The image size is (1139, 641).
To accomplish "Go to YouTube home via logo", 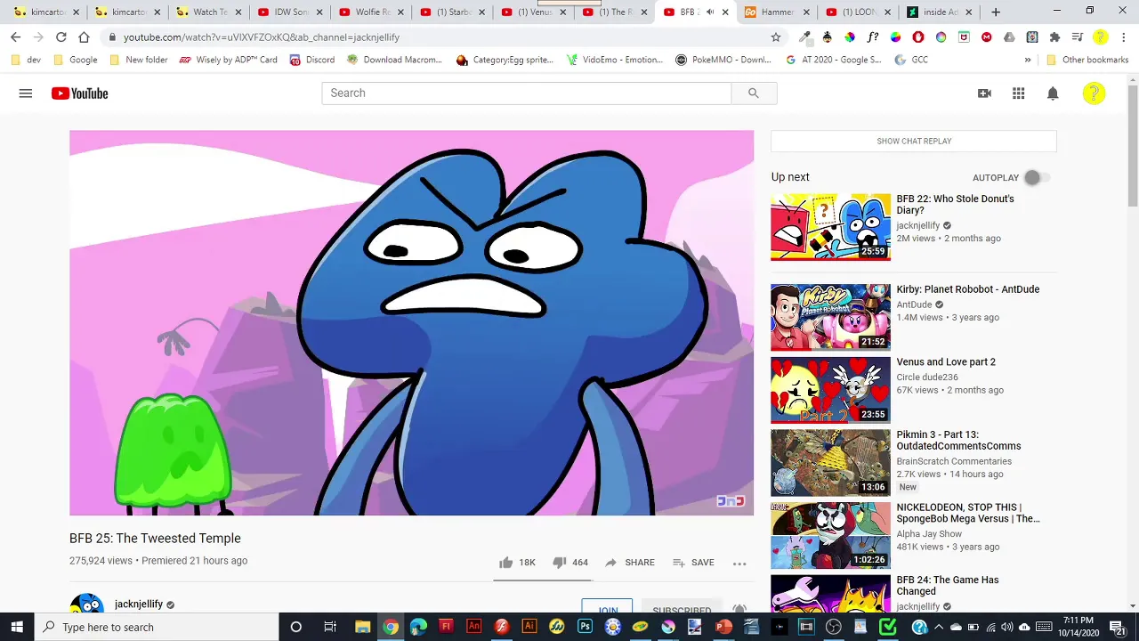I will click(x=79, y=93).
